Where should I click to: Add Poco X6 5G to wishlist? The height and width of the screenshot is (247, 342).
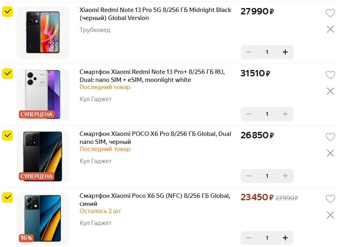coord(330,199)
